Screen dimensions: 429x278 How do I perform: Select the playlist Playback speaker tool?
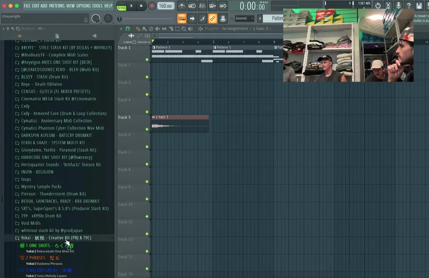[x=191, y=29]
